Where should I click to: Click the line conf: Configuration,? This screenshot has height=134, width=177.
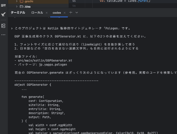click(x=46, y=101)
